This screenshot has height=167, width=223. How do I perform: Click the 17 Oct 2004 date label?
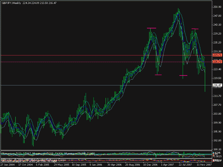25,165
